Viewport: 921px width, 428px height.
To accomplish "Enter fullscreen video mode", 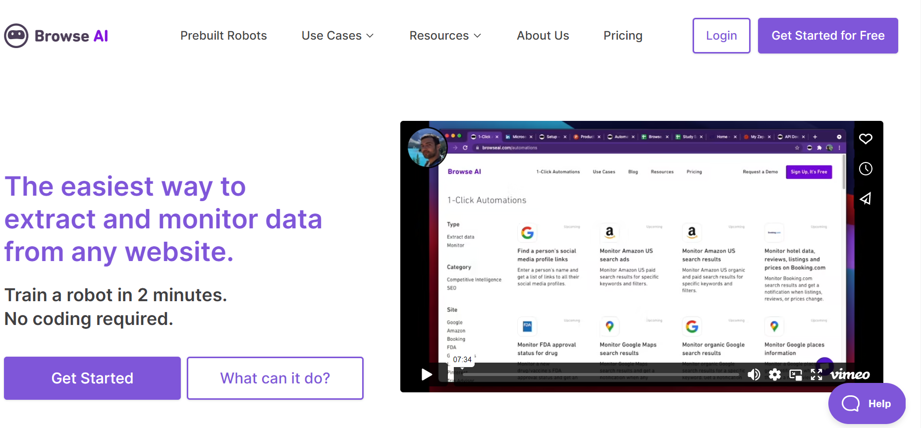I will click(x=816, y=374).
